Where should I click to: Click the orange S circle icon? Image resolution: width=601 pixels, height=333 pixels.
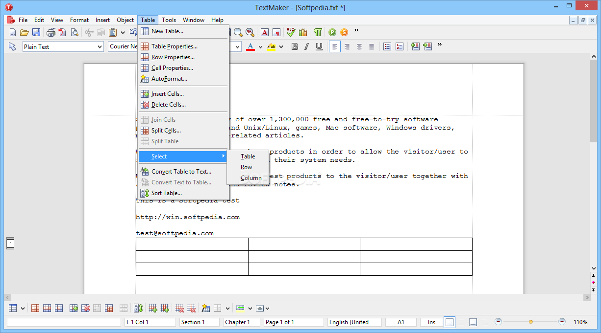coord(344,32)
